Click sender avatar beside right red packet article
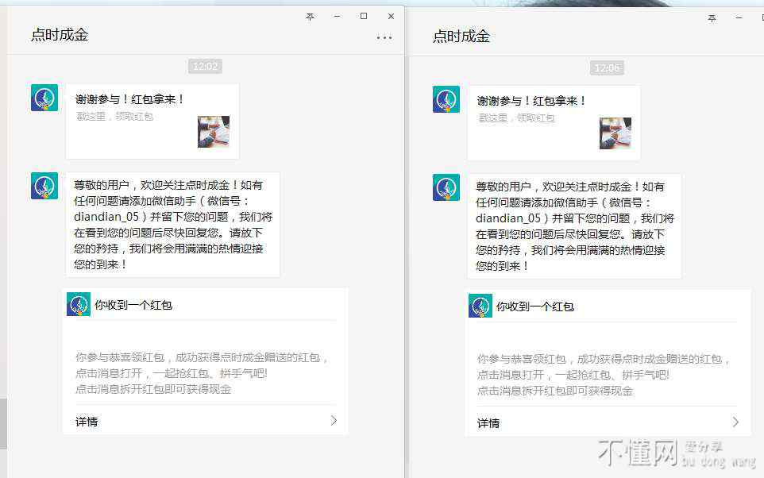Image resolution: width=764 pixels, height=478 pixels. (x=446, y=99)
